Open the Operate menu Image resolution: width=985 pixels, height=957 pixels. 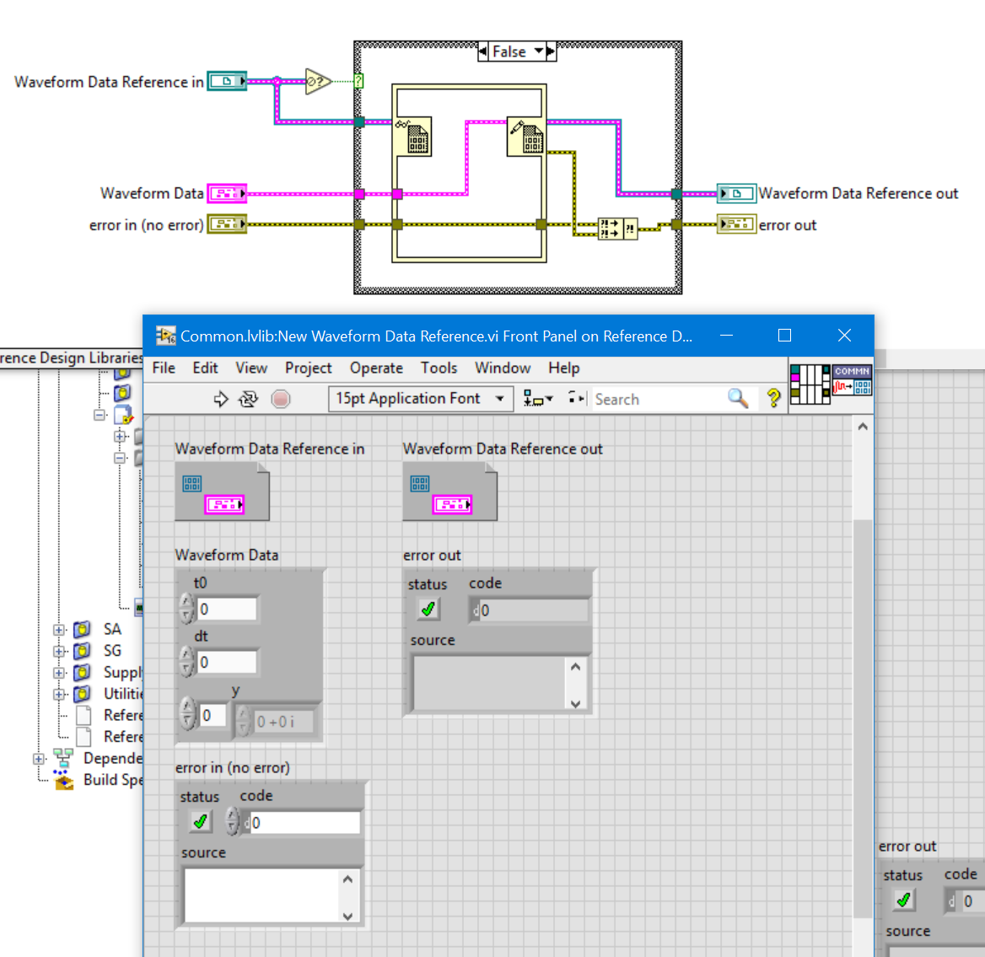click(x=376, y=368)
